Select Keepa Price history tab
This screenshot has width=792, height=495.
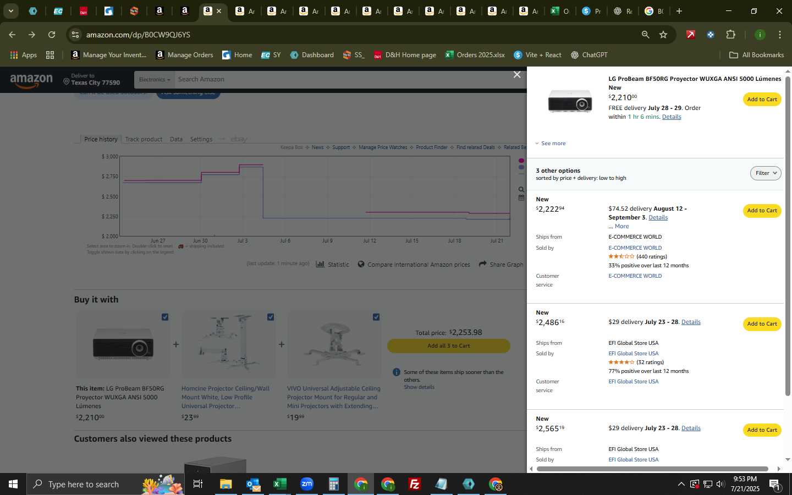tap(101, 139)
